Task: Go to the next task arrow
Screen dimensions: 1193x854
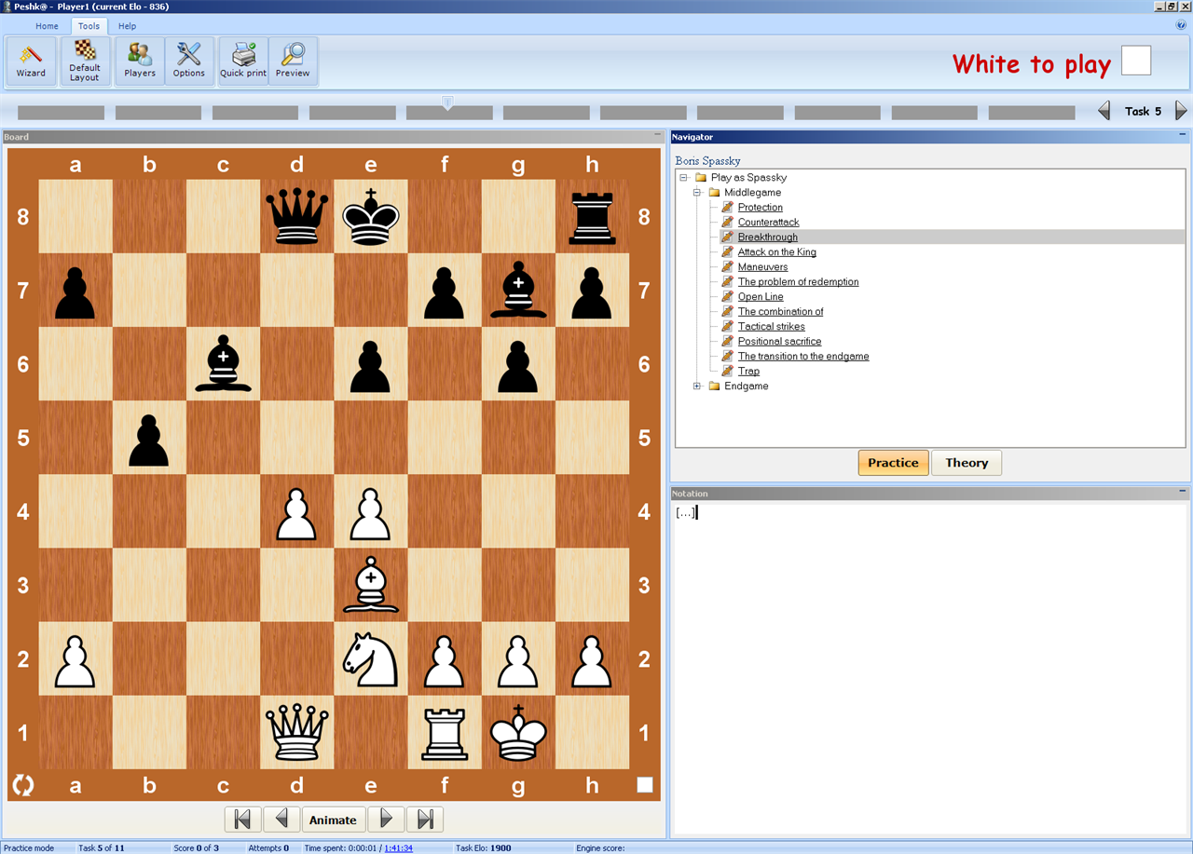Action: [1181, 111]
